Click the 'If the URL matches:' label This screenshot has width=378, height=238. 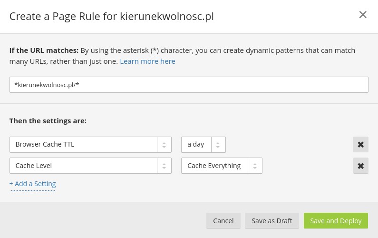tap(44, 50)
